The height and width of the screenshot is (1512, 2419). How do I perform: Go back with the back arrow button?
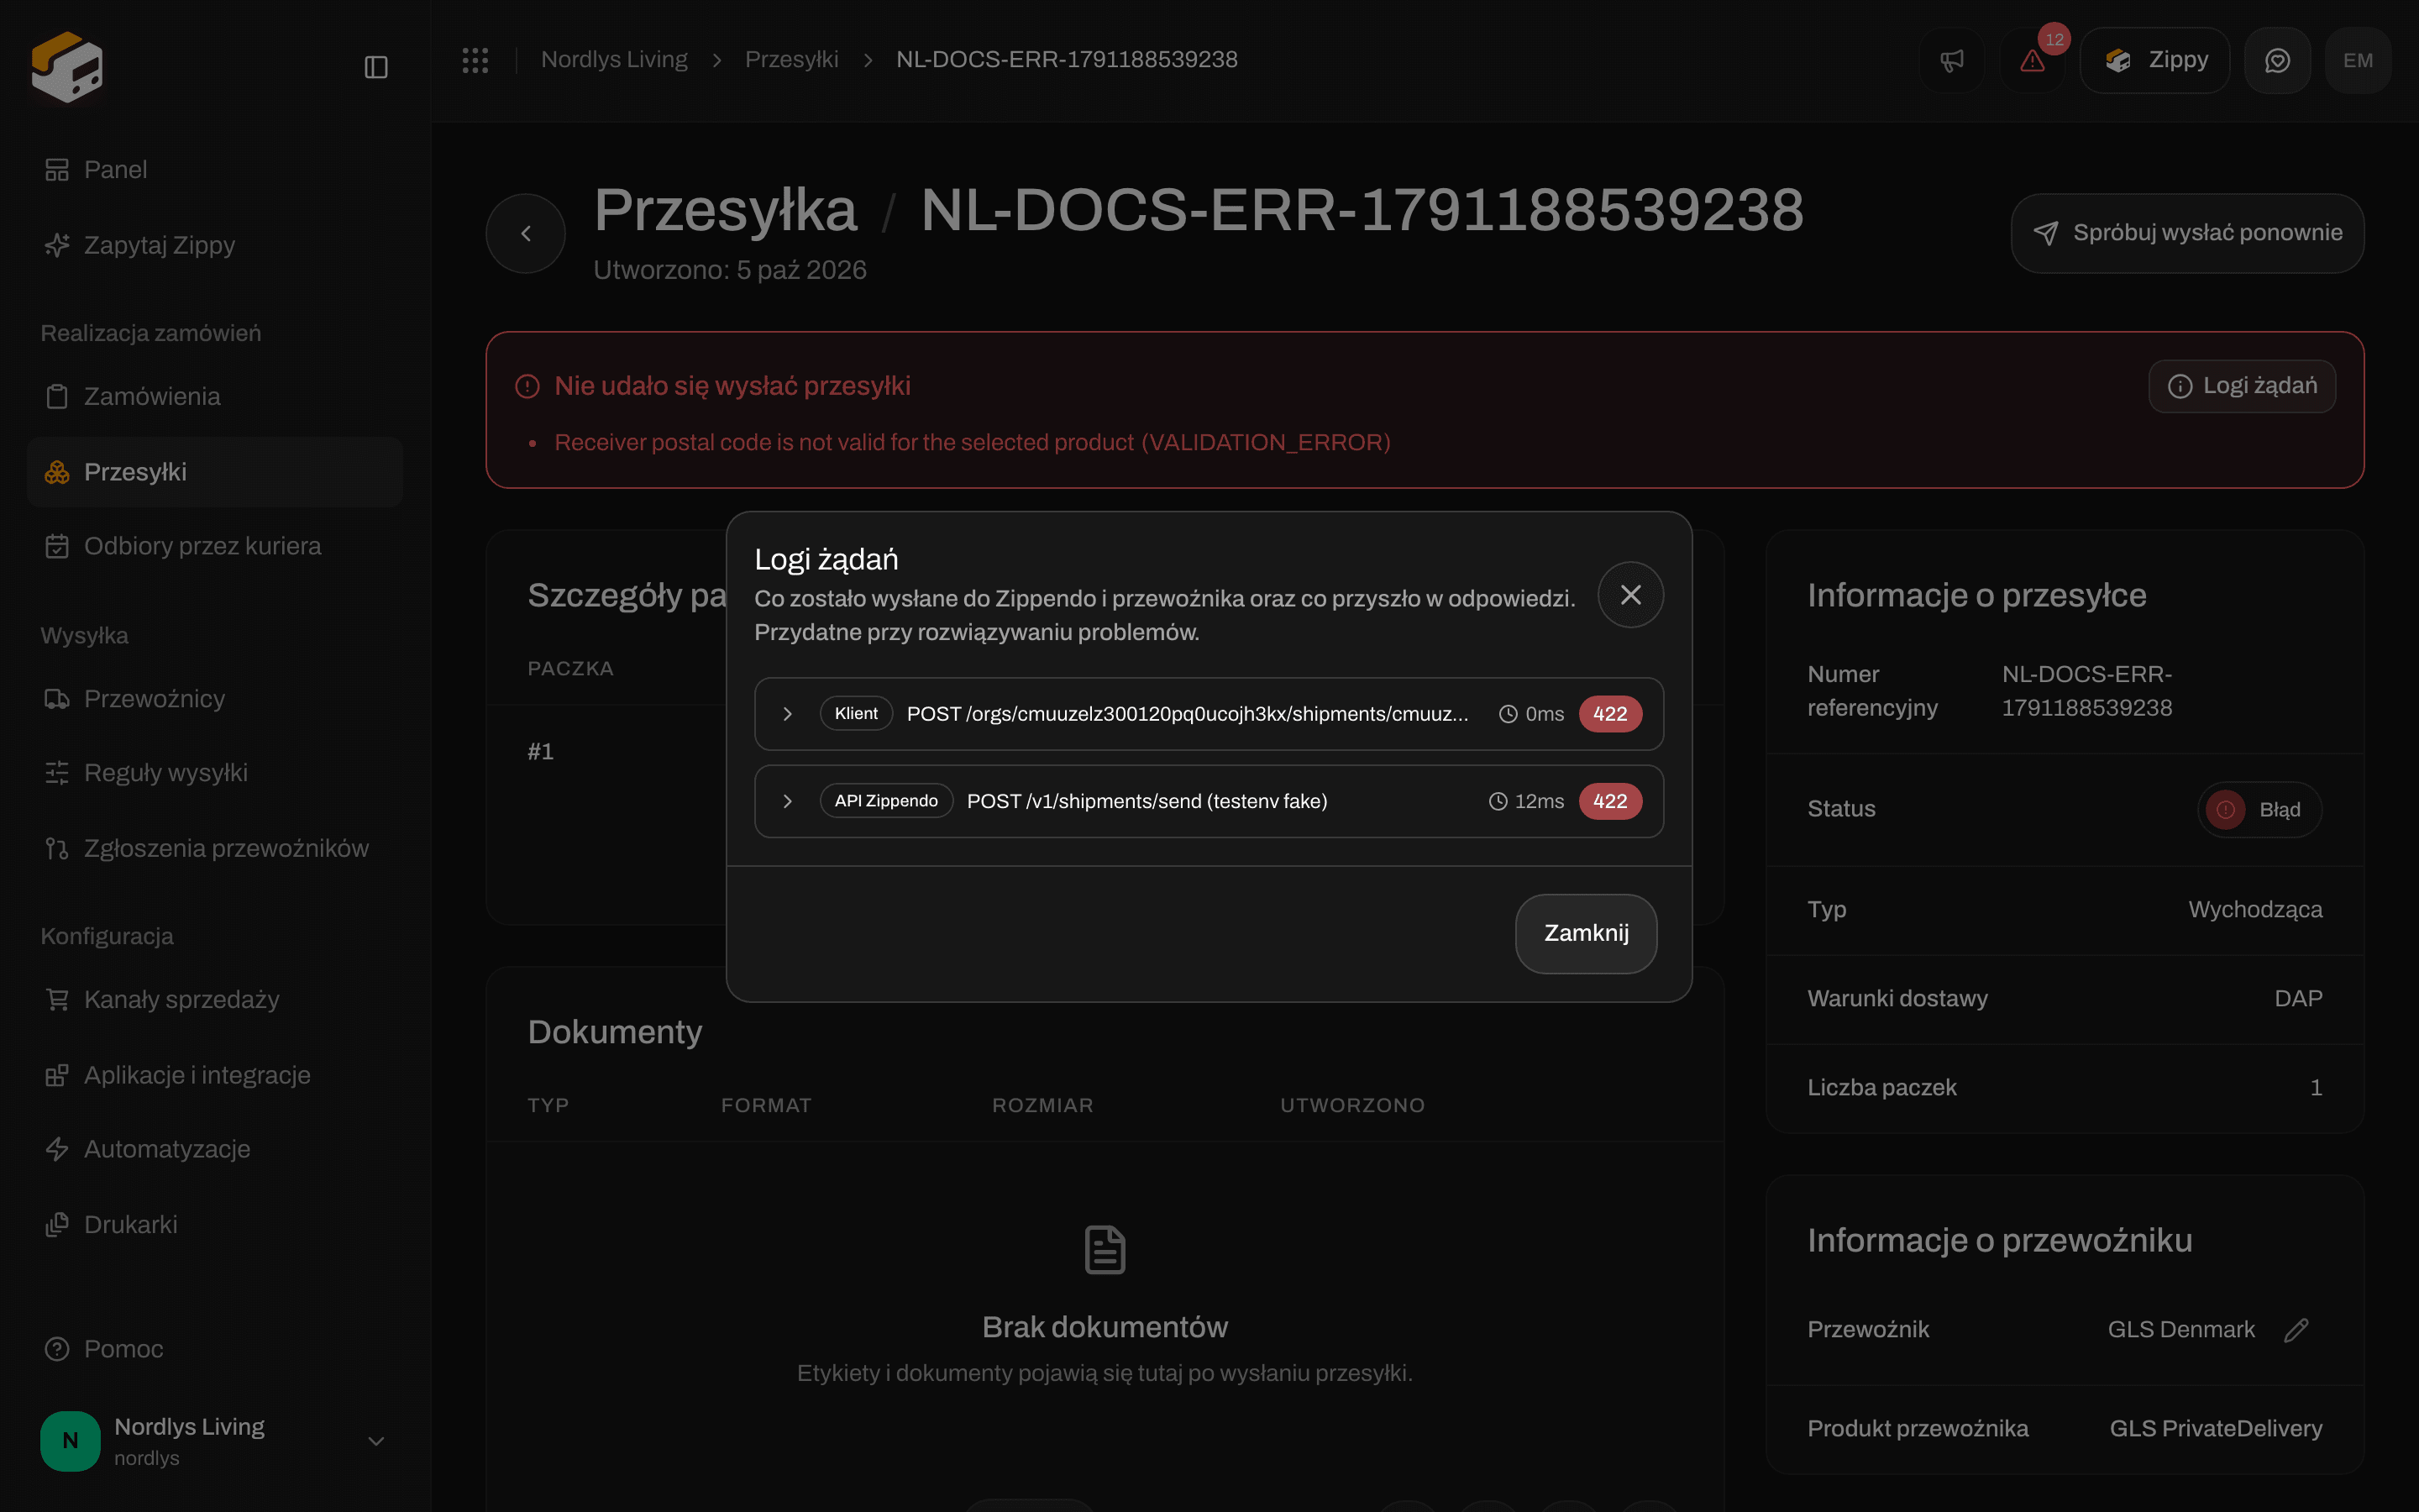526,233
